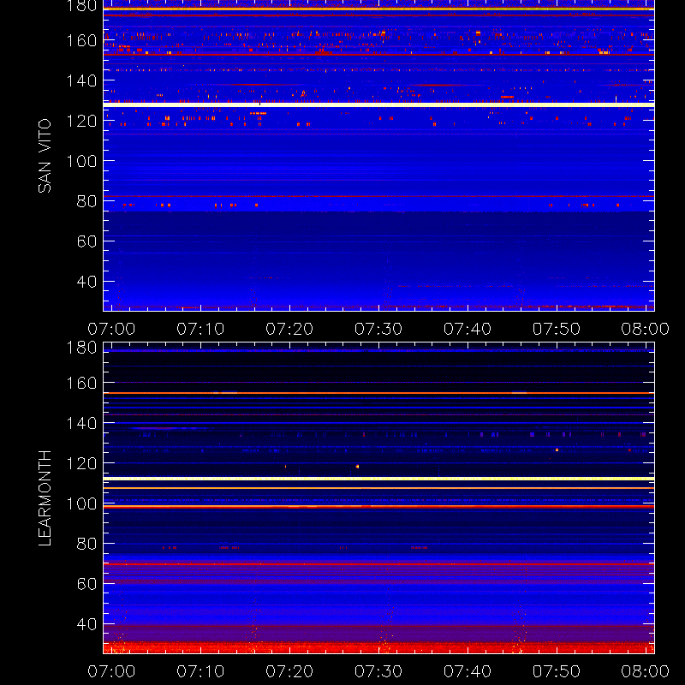Click 07:30 under the San Vito plot
Image resolution: width=685 pixels, height=685 pixels.
tap(378, 329)
